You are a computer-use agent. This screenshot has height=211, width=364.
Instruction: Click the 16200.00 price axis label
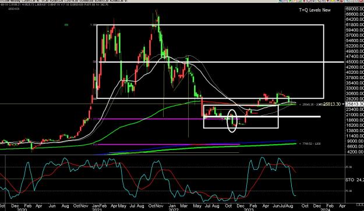click(x=355, y=126)
